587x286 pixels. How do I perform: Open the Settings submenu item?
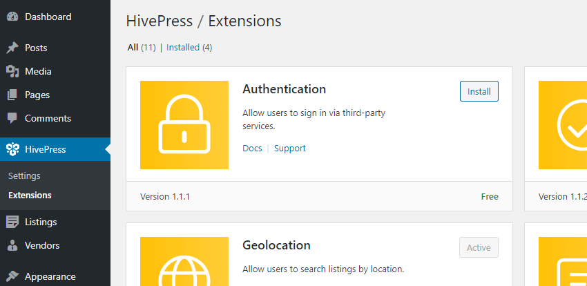(24, 175)
